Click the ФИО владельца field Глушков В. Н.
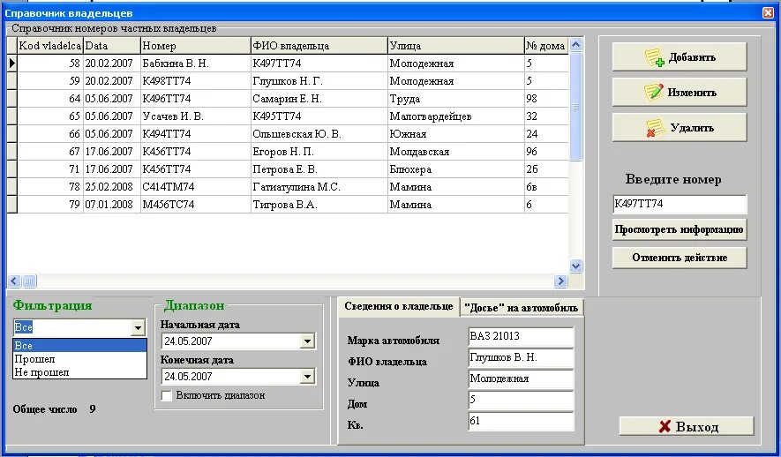Screen dimensions: 781x457 (521, 358)
